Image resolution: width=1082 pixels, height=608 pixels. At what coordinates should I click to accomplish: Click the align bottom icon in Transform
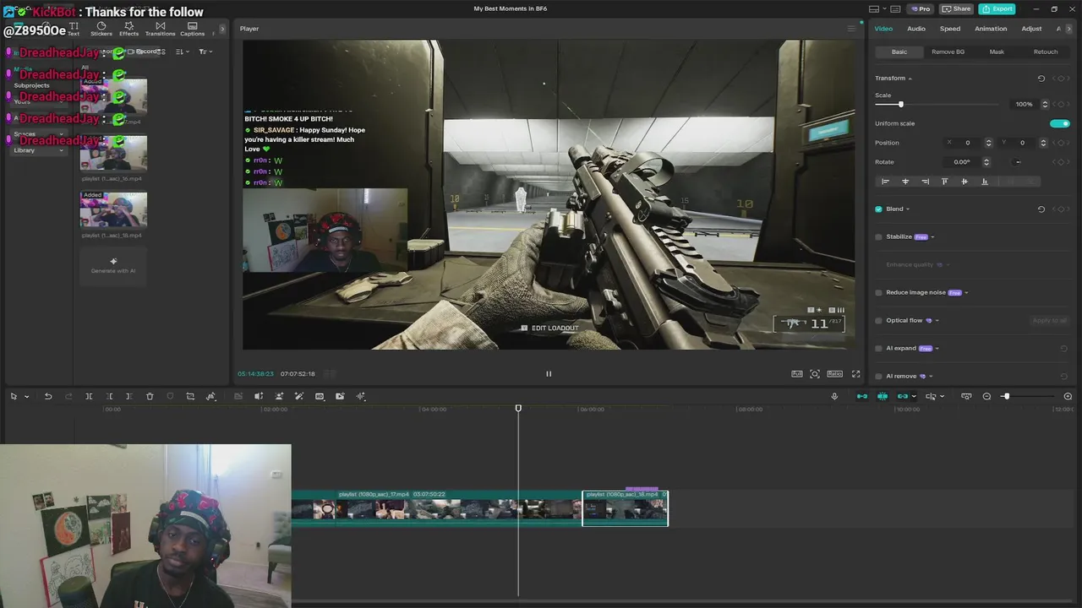point(984,182)
